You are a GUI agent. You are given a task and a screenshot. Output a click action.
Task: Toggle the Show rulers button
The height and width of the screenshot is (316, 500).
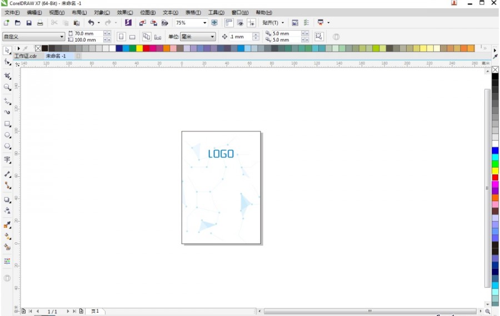pyautogui.click(x=229, y=23)
